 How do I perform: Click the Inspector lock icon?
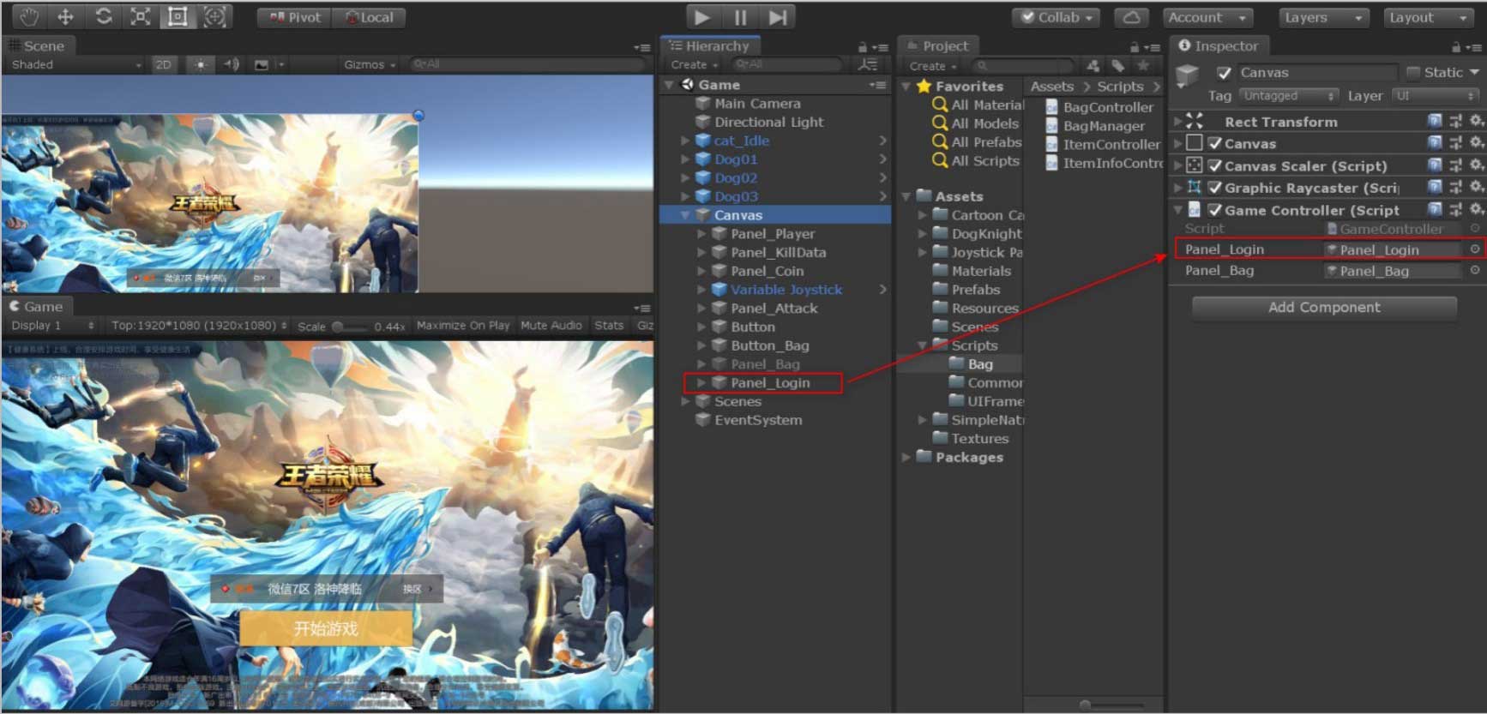click(x=1456, y=47)
